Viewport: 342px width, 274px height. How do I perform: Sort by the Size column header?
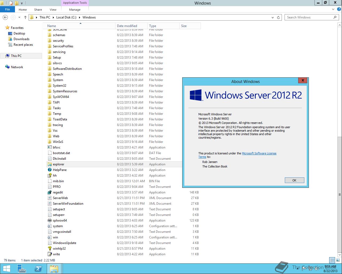(190, 26)
